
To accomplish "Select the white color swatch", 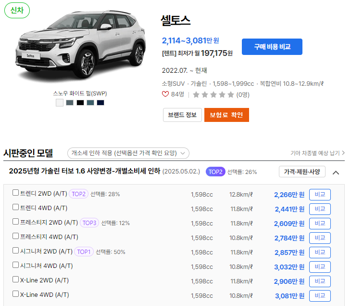I will coord(60,103).
